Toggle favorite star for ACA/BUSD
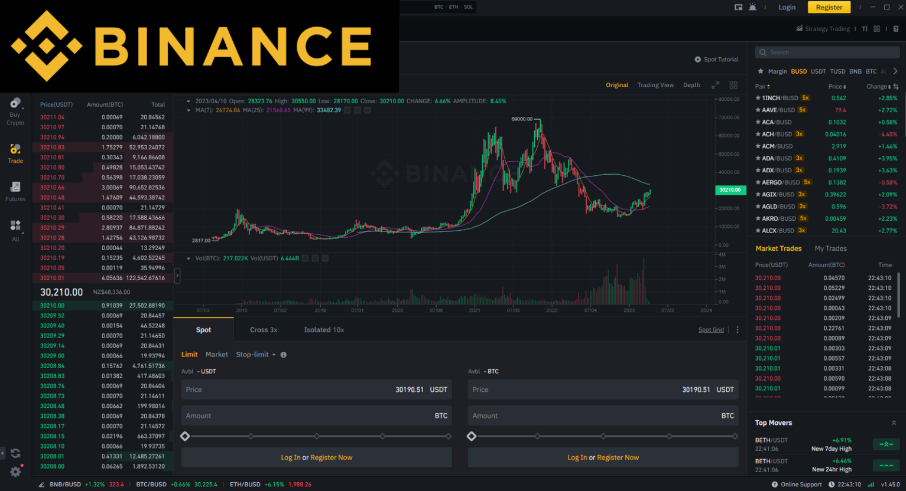The height and width of the screenshot is (491, 906). (758, 122)
